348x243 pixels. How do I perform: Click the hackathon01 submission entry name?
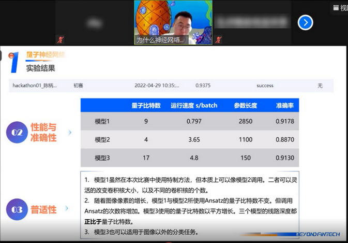(x=35, y=85)
